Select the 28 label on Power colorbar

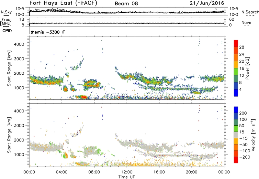[242, 47]
